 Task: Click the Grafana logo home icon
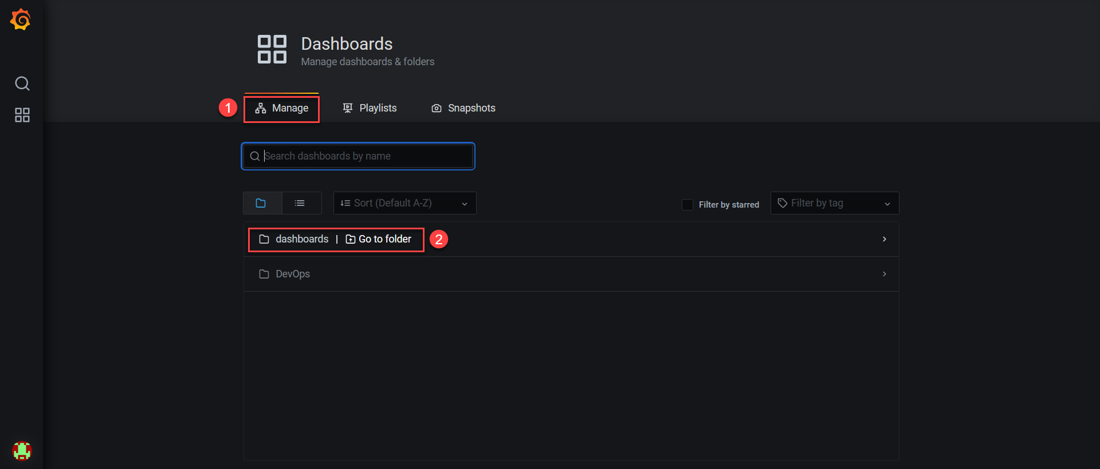click(21, 20)
